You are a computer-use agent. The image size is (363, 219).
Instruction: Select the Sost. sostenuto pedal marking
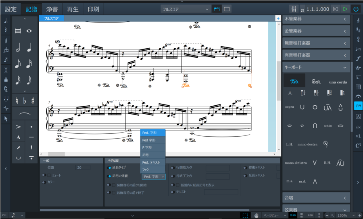(316, 82)
